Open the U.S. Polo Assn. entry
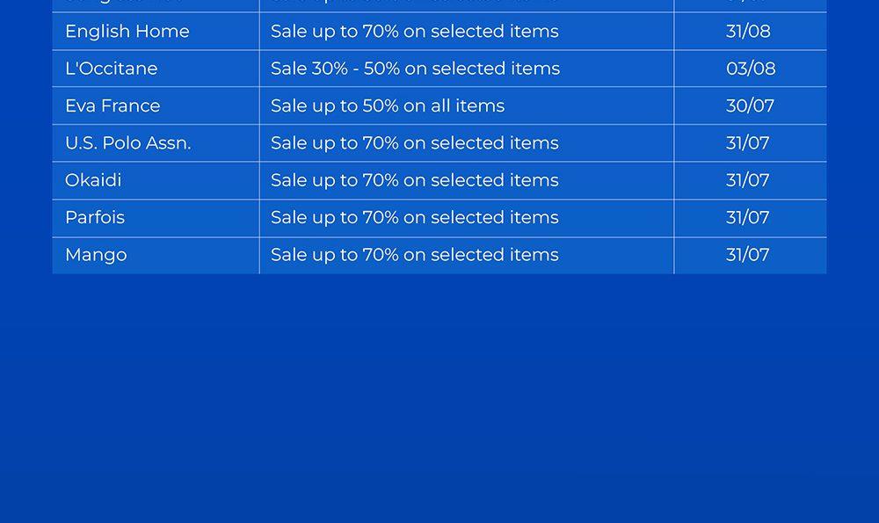 128,143
